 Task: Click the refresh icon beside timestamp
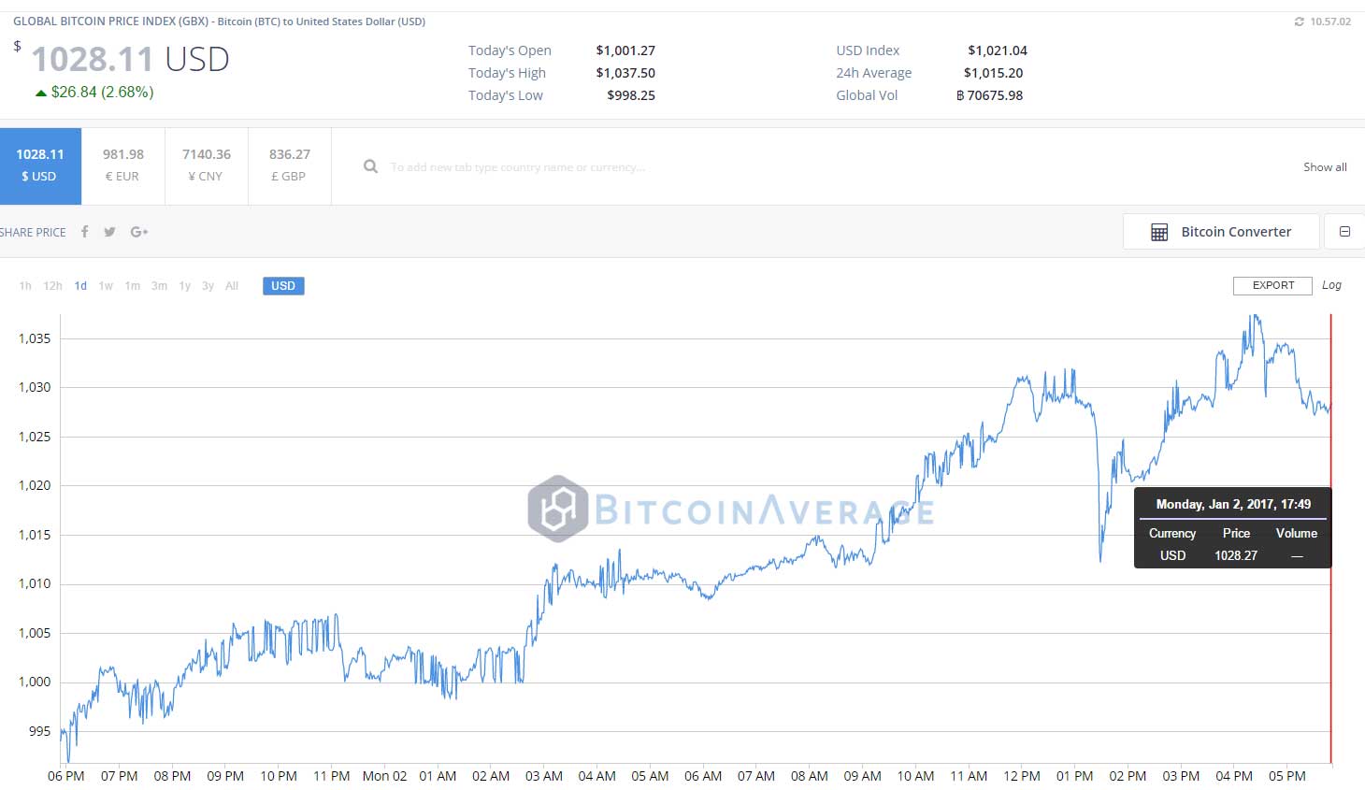(x=1299, y=22)
